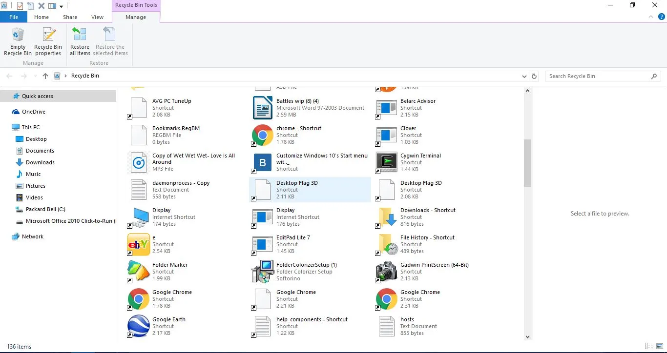Viewport: 667px width, 353px height.
Task: Select Google Chrome 2.31 KB shortcut
Action: pos(435,299)
